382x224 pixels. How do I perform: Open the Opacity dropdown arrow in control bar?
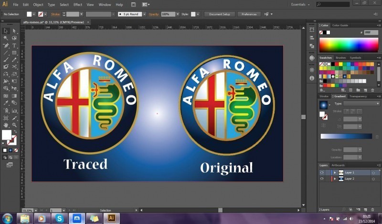coord(178,14)
